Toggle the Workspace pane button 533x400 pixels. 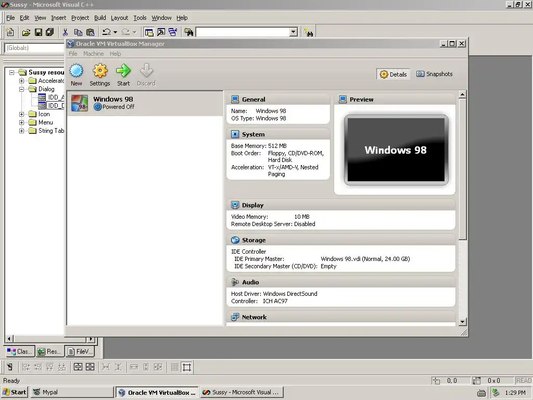tap(149, 32)
